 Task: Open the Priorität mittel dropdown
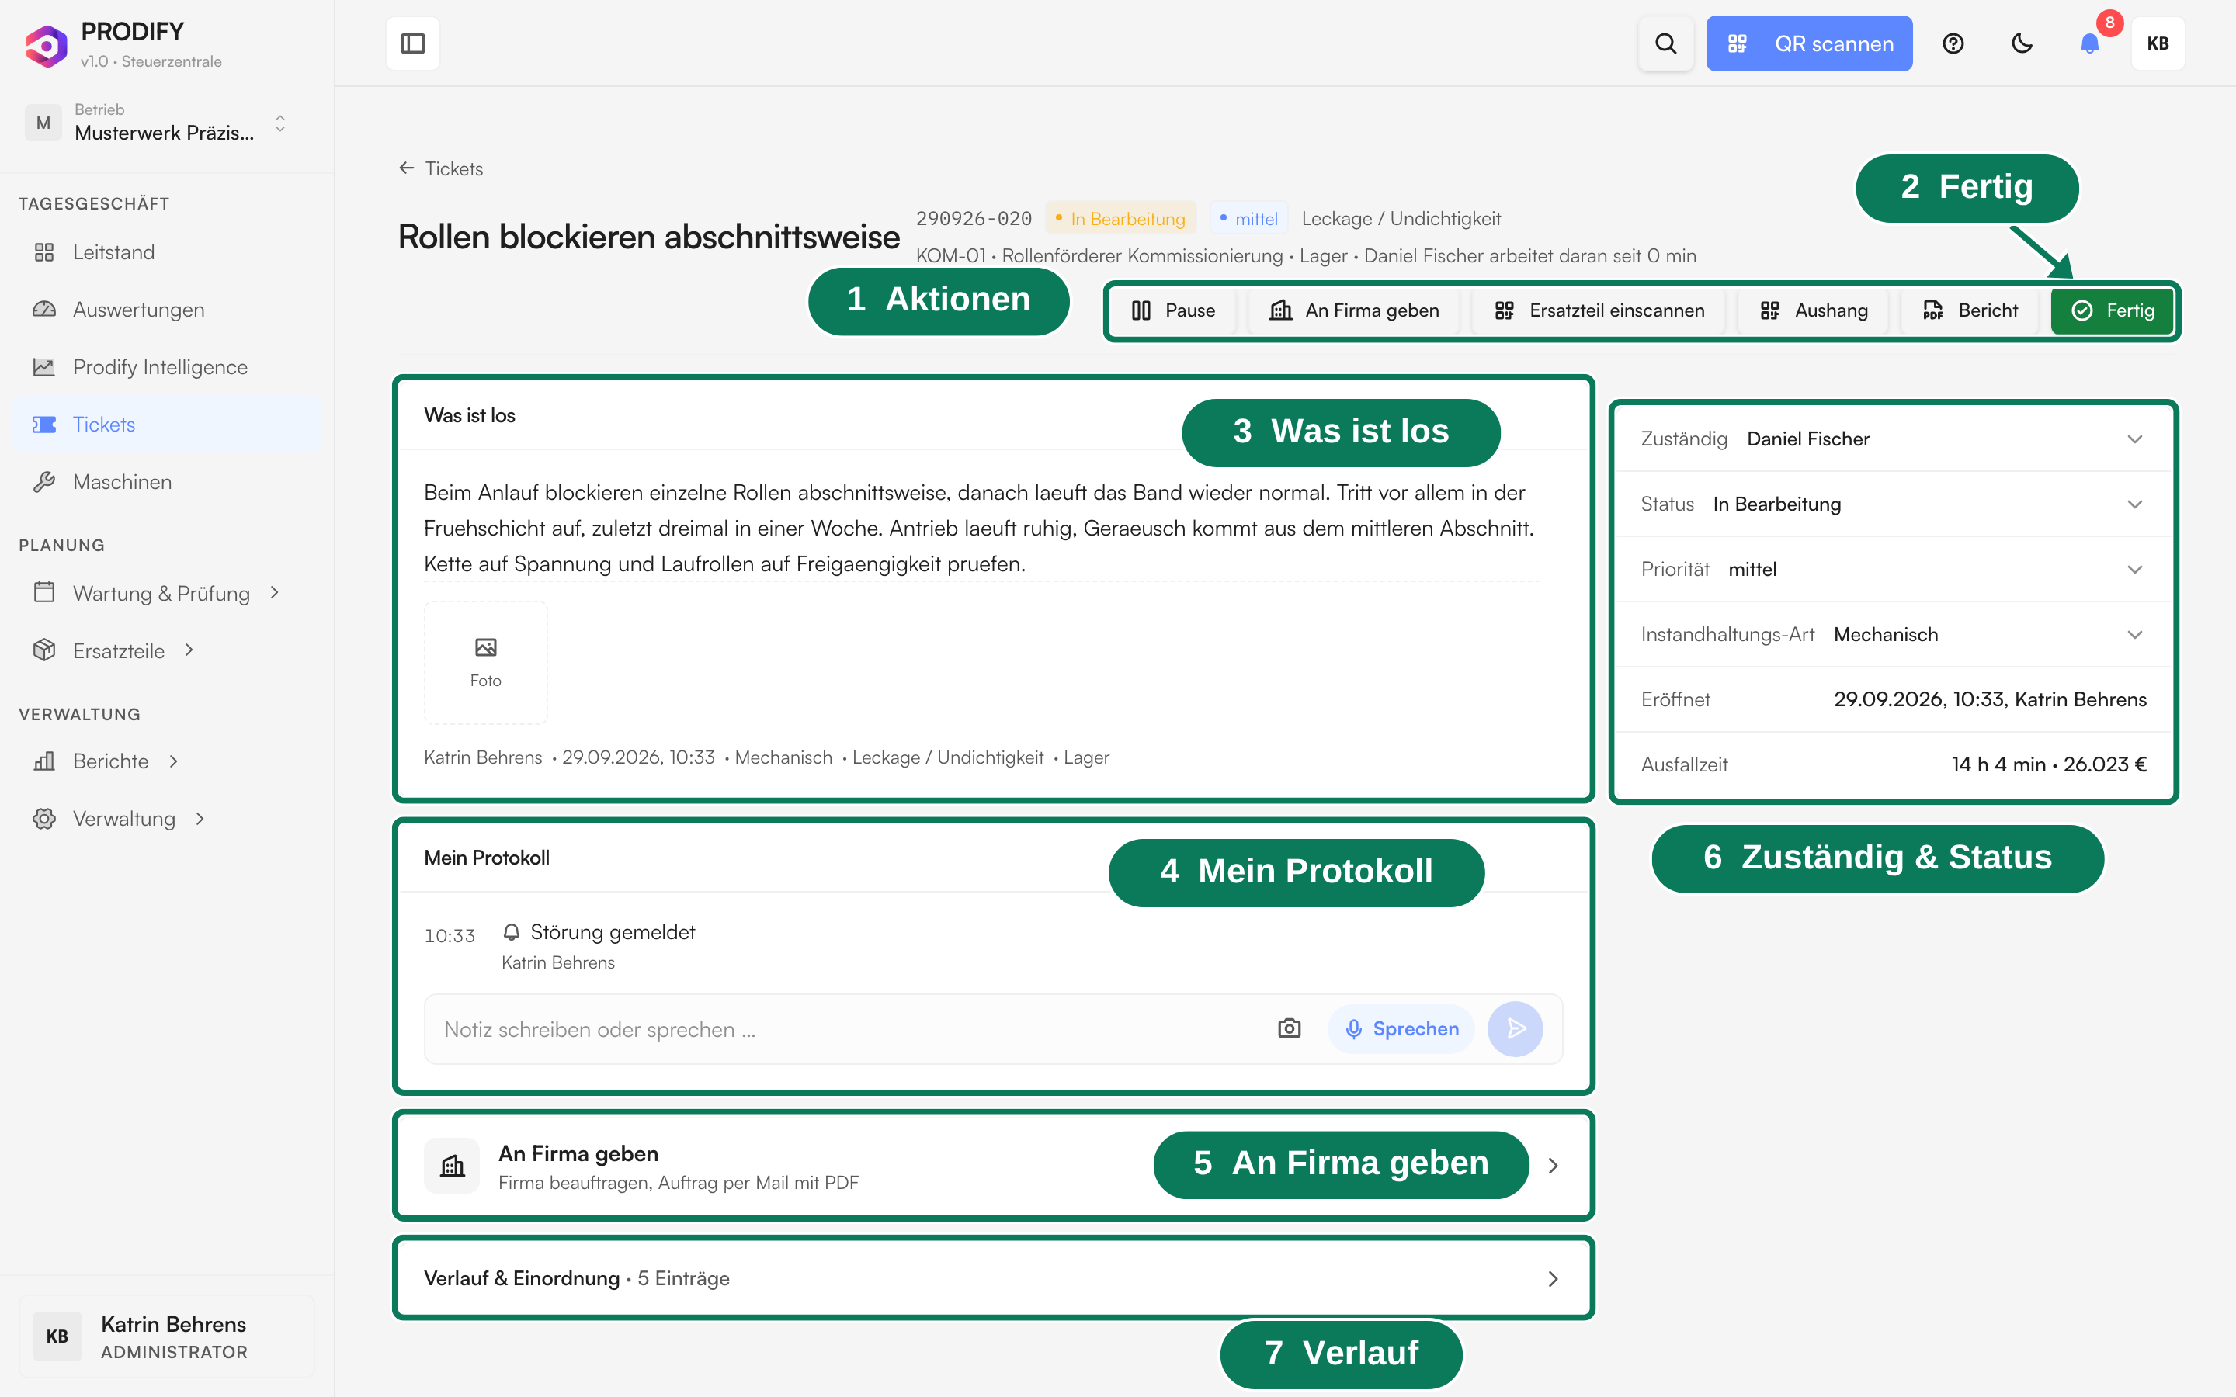1892,569
